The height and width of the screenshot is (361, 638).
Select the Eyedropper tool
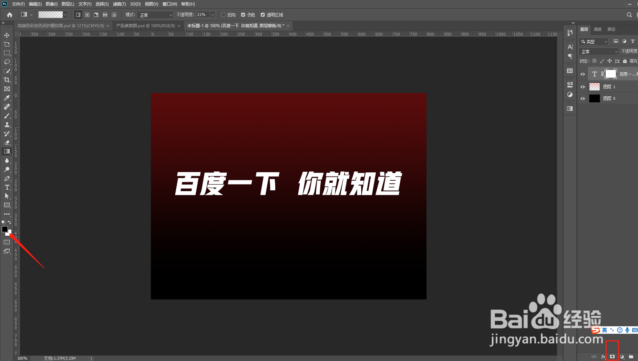tap(7, 98)
